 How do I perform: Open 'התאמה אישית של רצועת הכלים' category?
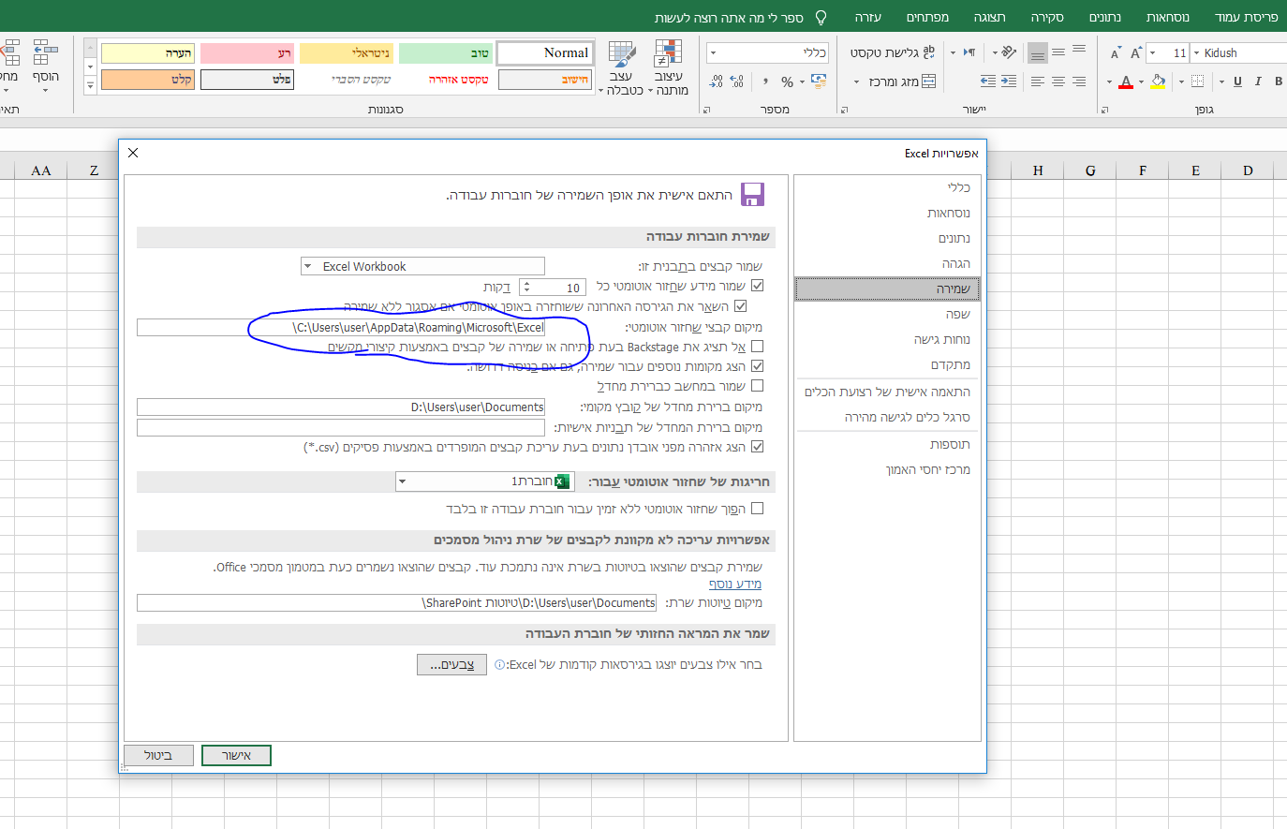(x=887, y=392)
